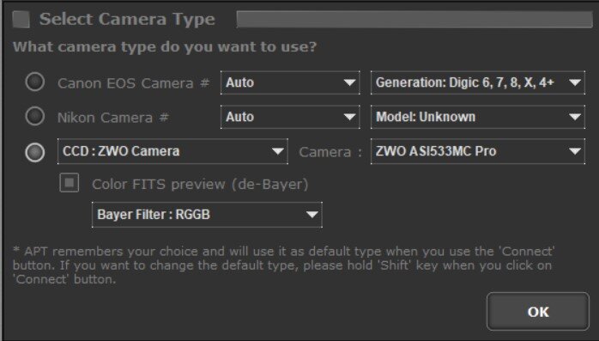Click the 'Camera :' label text
The image size is (599, 341).
point(330,152)
